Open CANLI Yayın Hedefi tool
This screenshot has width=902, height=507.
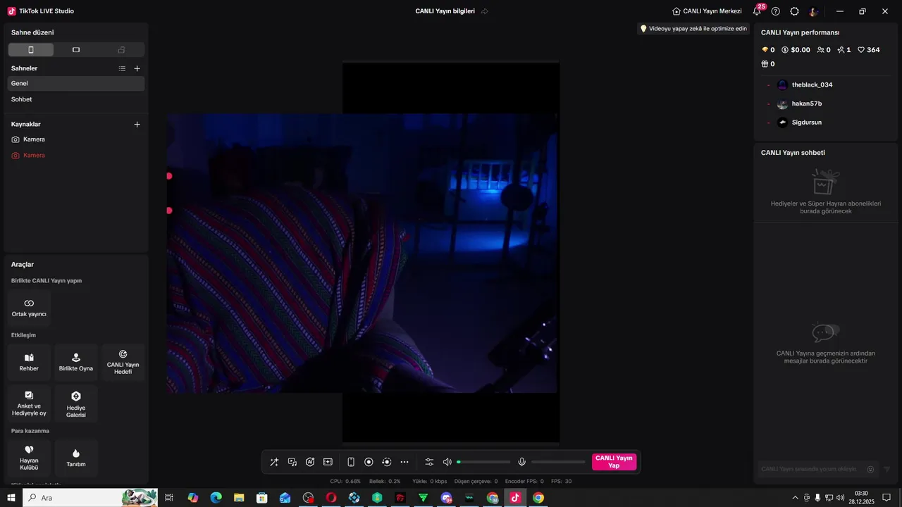point(123,363)
